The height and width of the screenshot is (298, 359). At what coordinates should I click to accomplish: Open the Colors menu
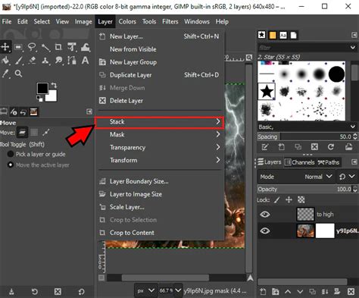click(127, 22)
